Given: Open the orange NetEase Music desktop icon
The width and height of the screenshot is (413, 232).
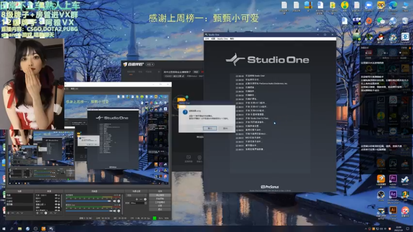Looking at the screenshot, I should (x=369, y=21).
